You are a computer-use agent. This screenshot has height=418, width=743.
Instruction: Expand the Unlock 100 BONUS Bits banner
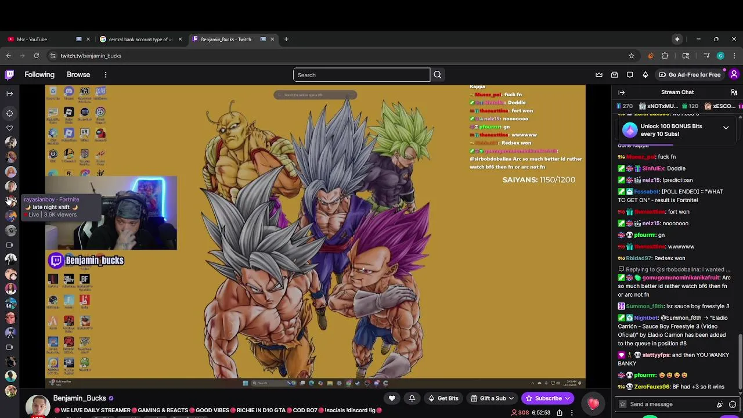pos(726,128)
